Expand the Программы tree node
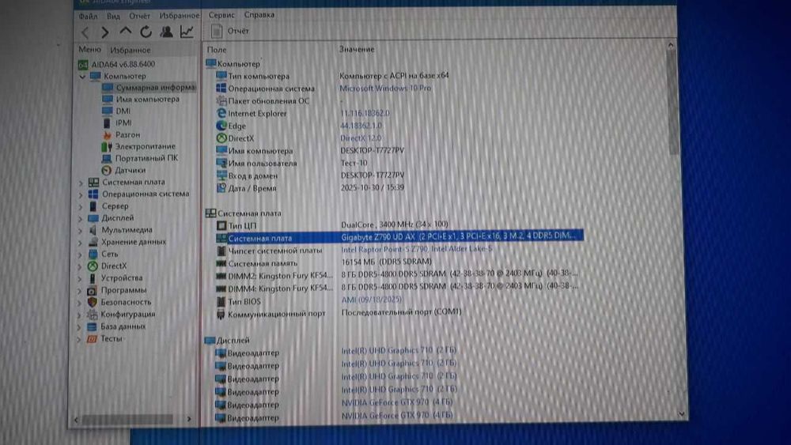 click(80, 292)
